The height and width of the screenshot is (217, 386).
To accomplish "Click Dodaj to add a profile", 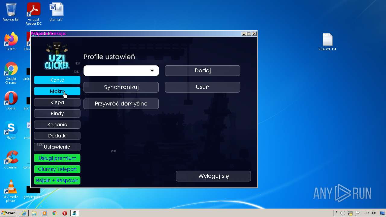I will [x=203, y=71].
